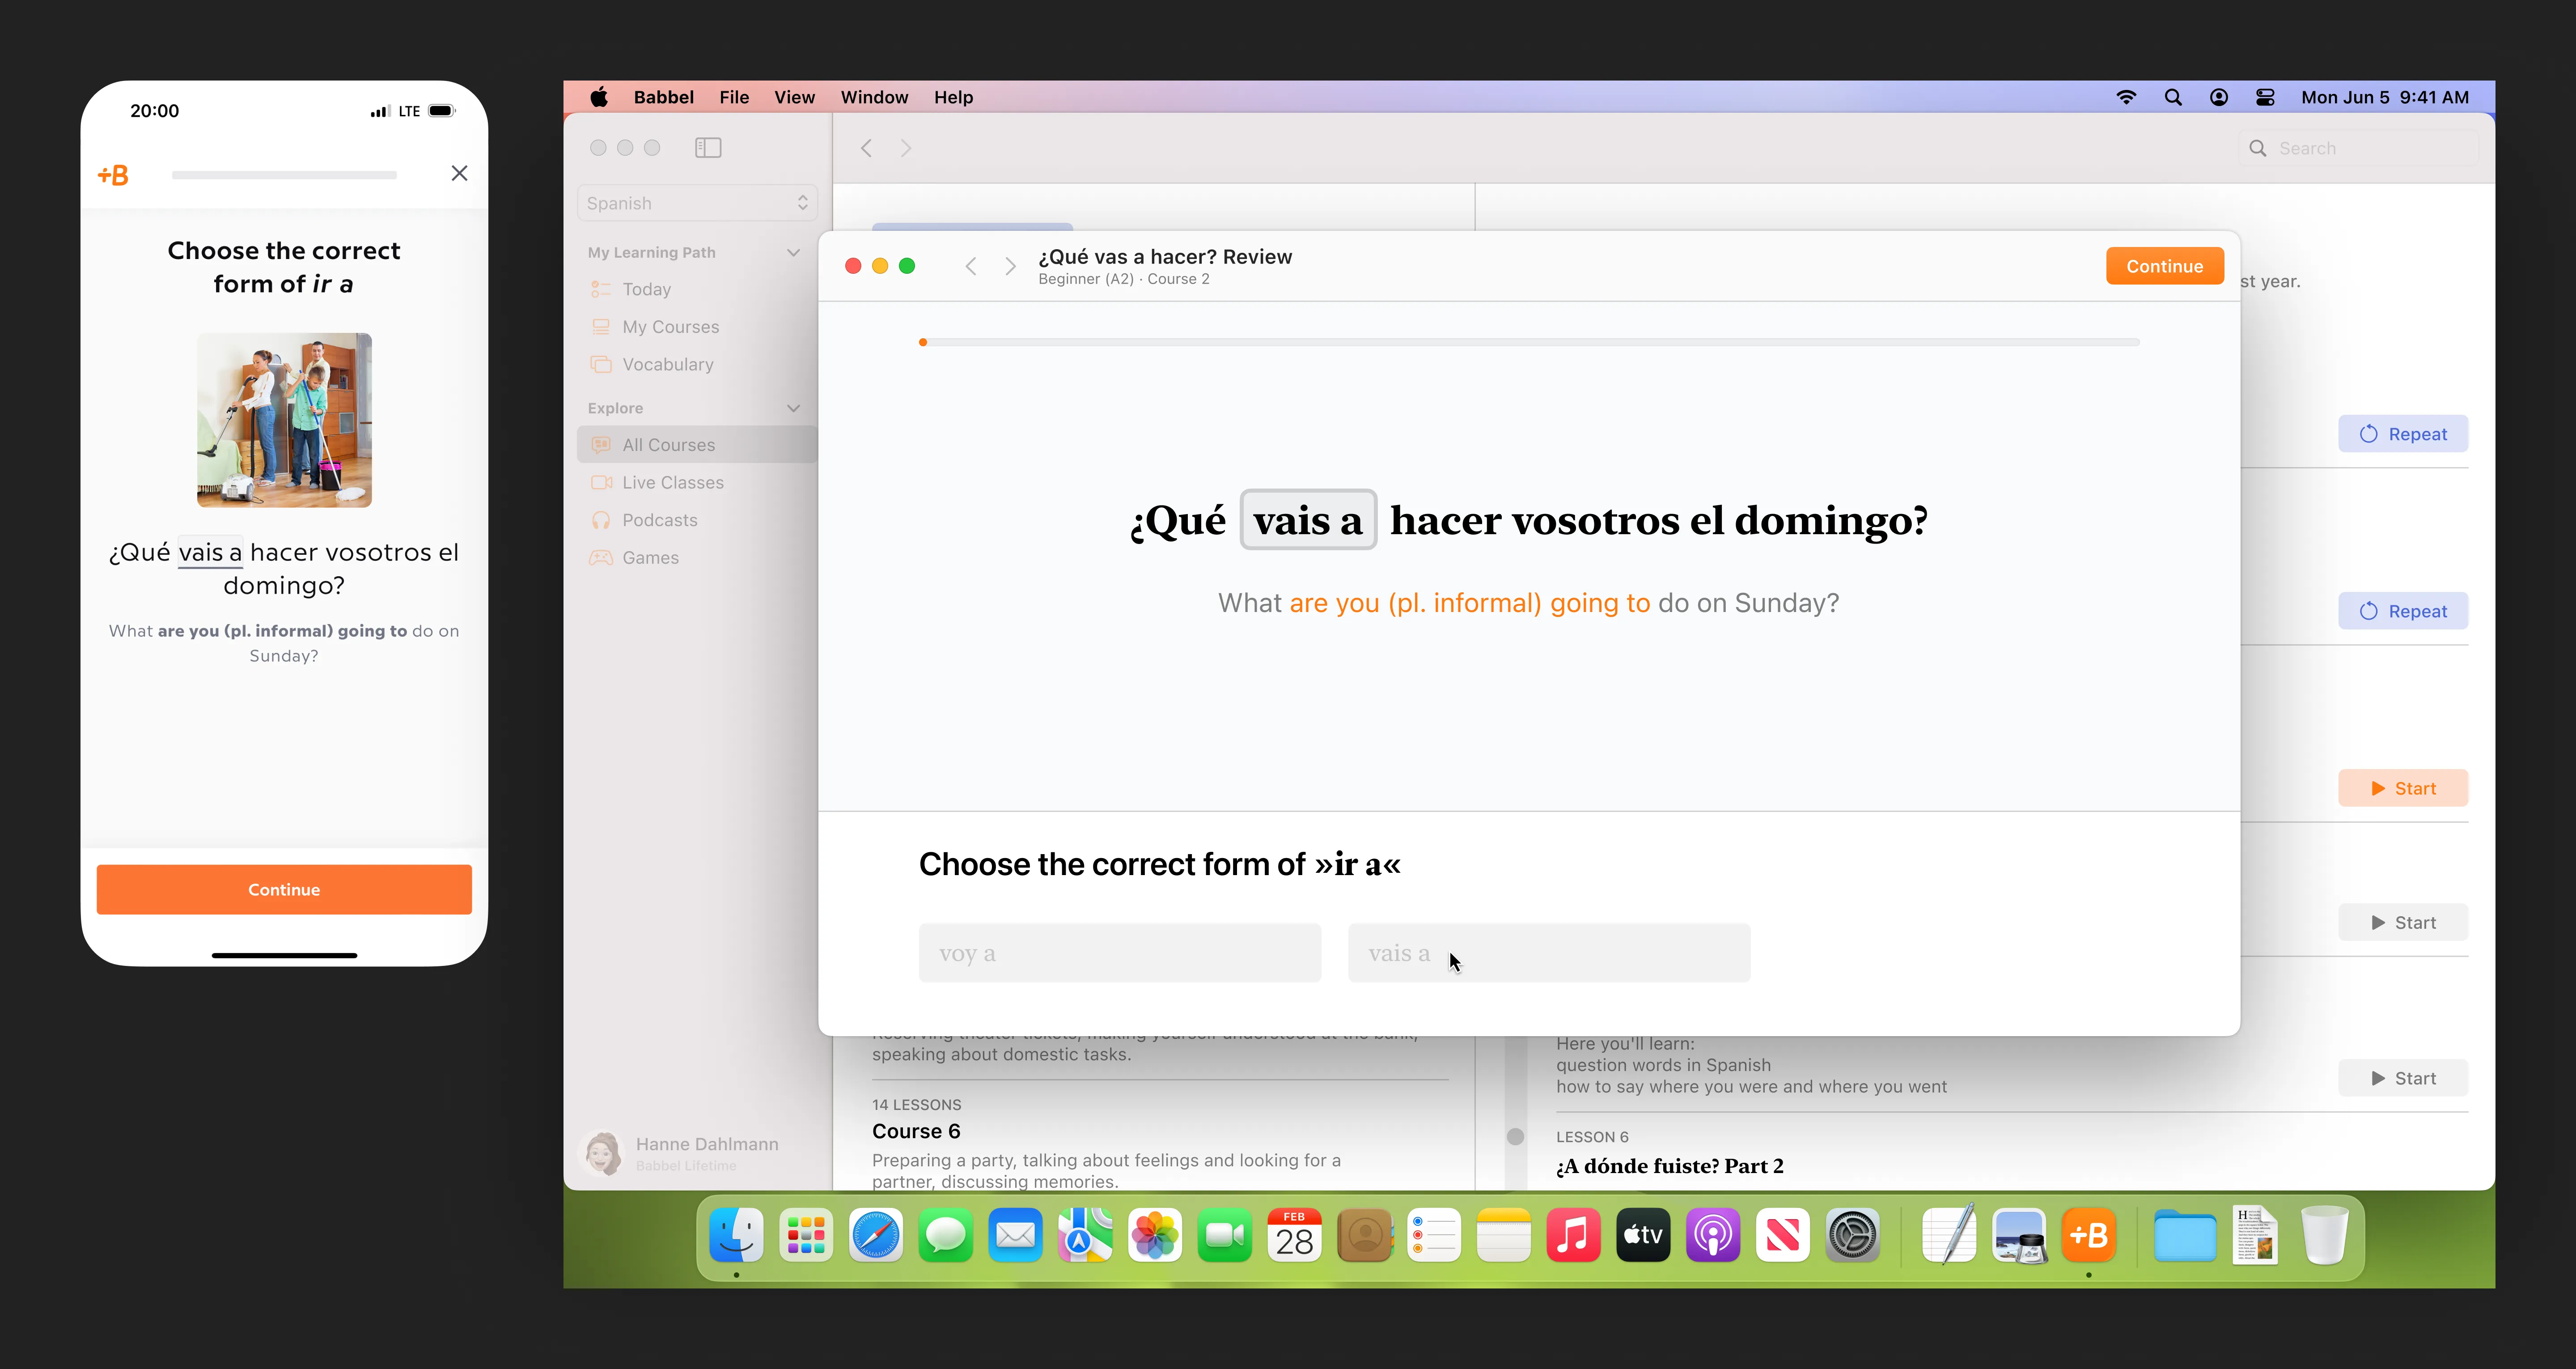2576x1369 pixels.
Task: Click the Search field in Babbel window
Action: [2358, 148]
